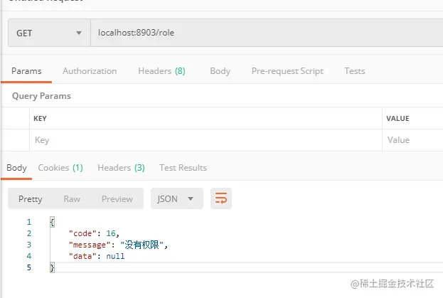
Task: Open the JSON format dropdown
Action: 177,198
